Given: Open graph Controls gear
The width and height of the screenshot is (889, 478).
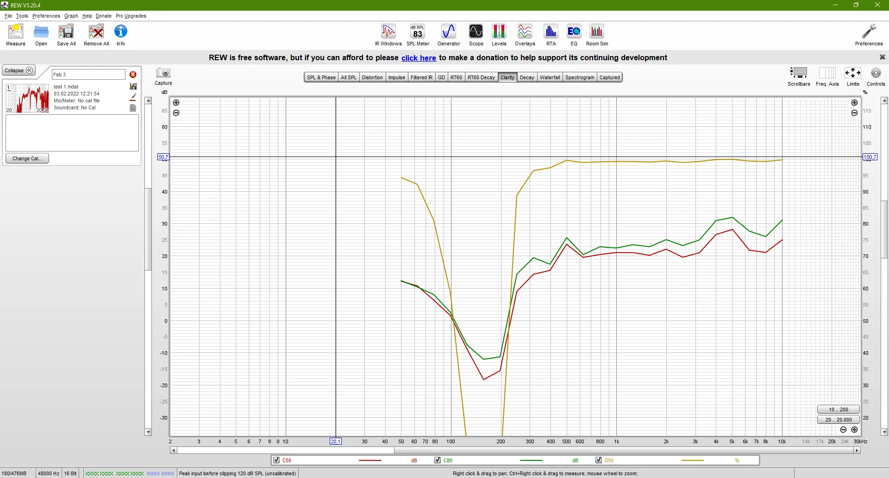Looking at the screenshot, I should pos(876,76).
